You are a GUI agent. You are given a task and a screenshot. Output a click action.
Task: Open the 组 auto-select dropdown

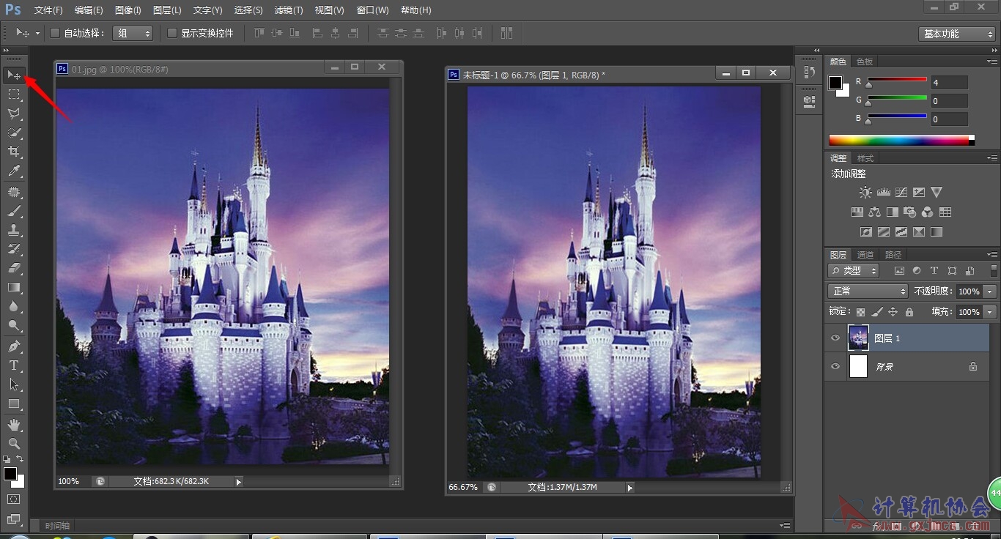pyautogui.click(x=133, y=33)
